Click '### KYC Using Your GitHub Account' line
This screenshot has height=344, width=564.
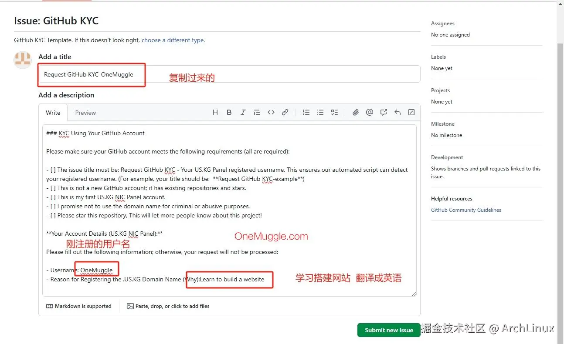coord(95,133)
